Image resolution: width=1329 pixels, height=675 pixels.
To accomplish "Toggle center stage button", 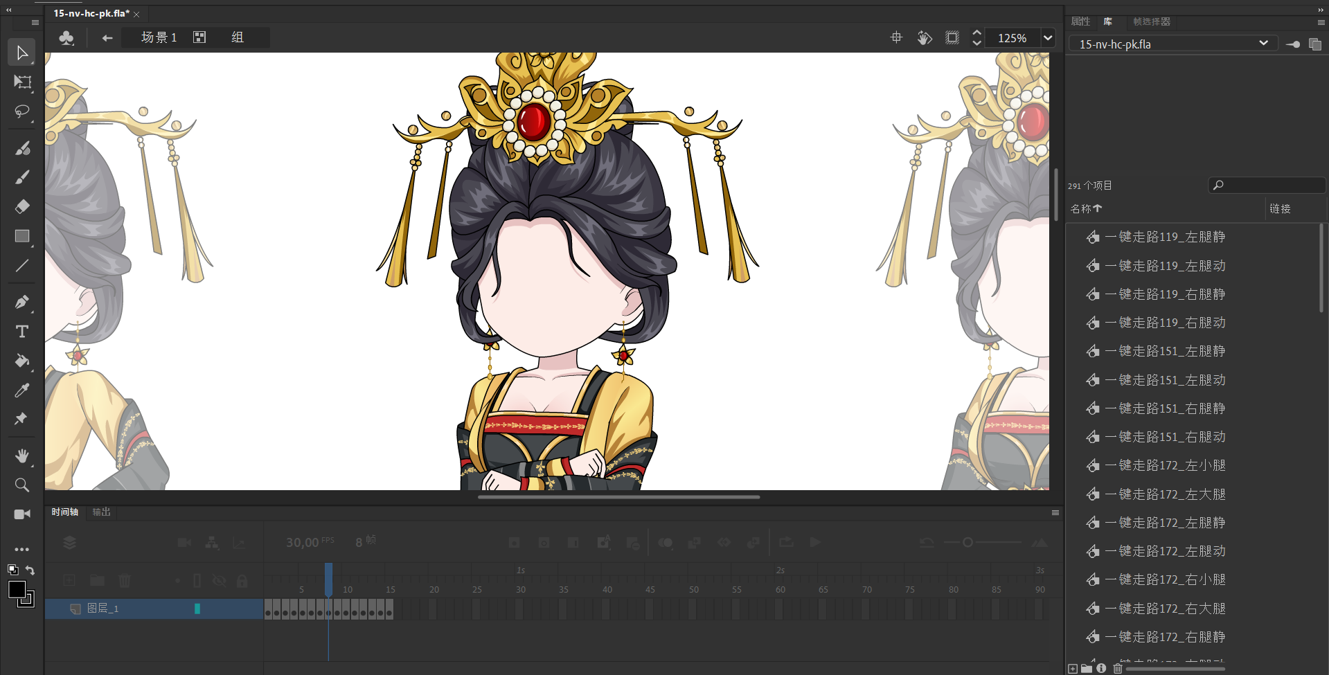I will 896,38.
